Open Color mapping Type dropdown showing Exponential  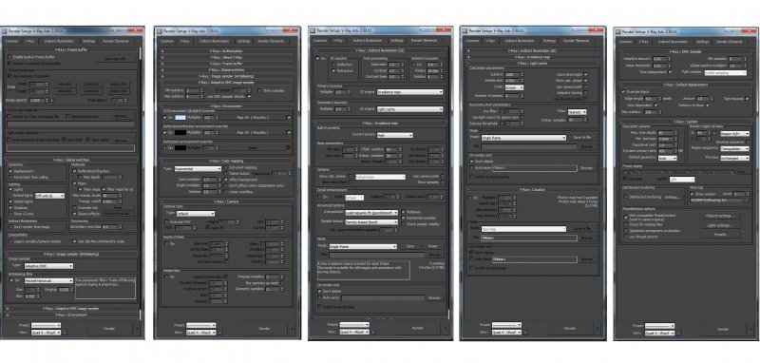[x=198, y=169]
